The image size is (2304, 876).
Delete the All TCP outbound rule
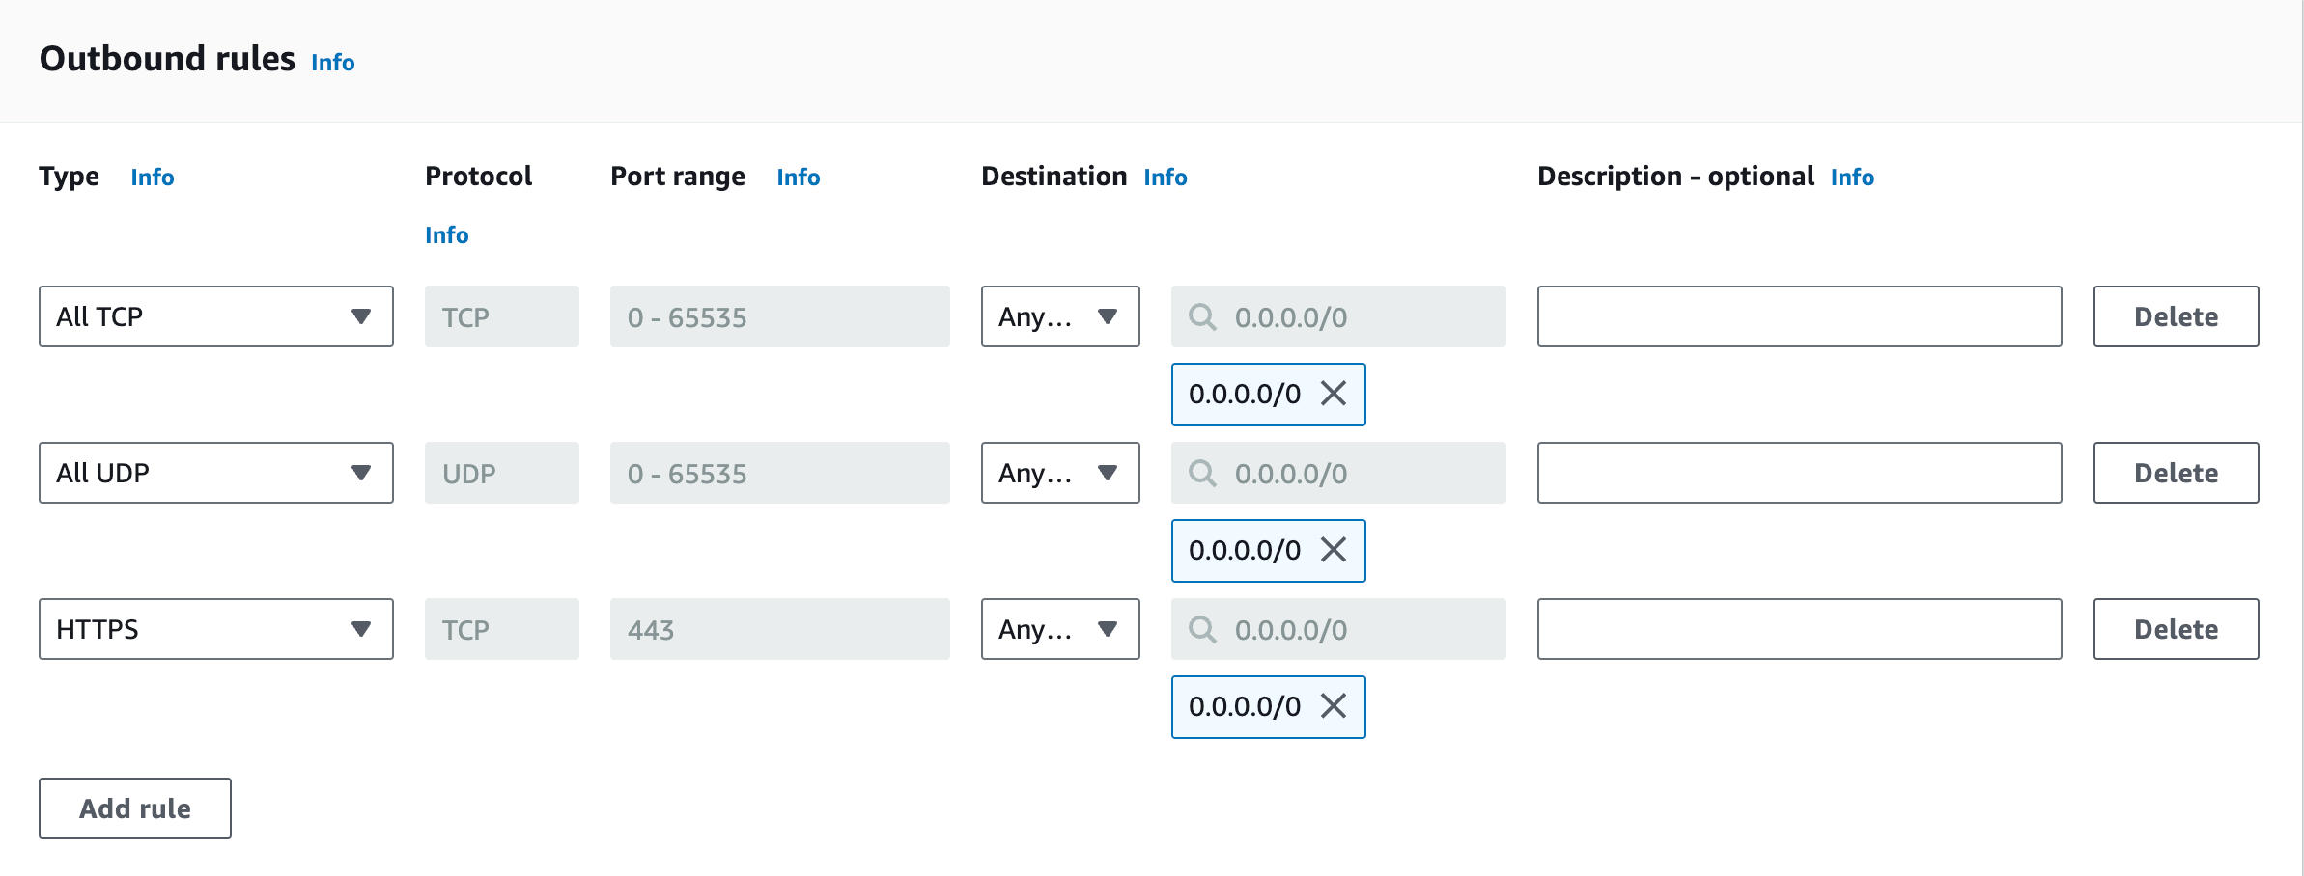[x=2176, y=316]
